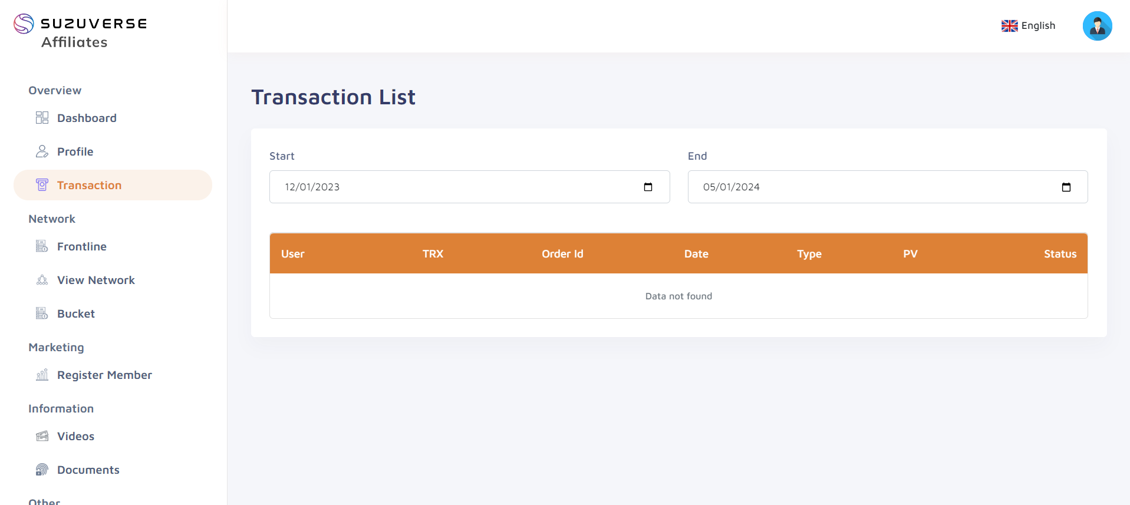Open the English language selector
The height and width of the screenshot is (505, 1130).
pyautogui.click(x=1028, y=26)
